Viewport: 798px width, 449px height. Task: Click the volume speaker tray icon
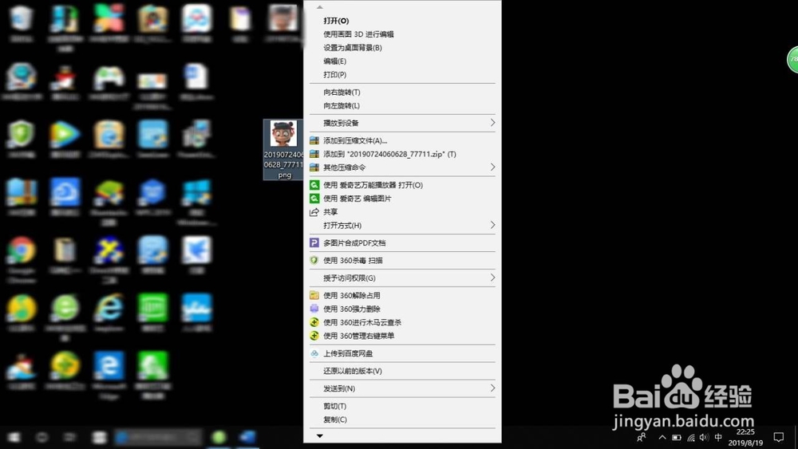point(704,437)
